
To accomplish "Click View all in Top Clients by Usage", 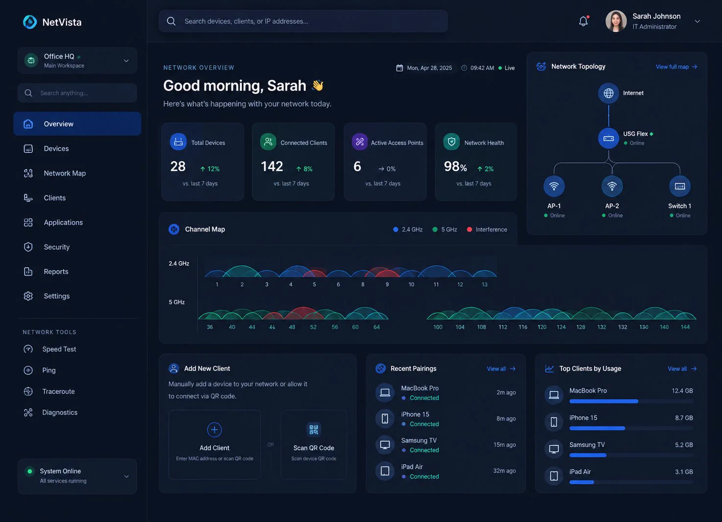I will coord(682,369).
